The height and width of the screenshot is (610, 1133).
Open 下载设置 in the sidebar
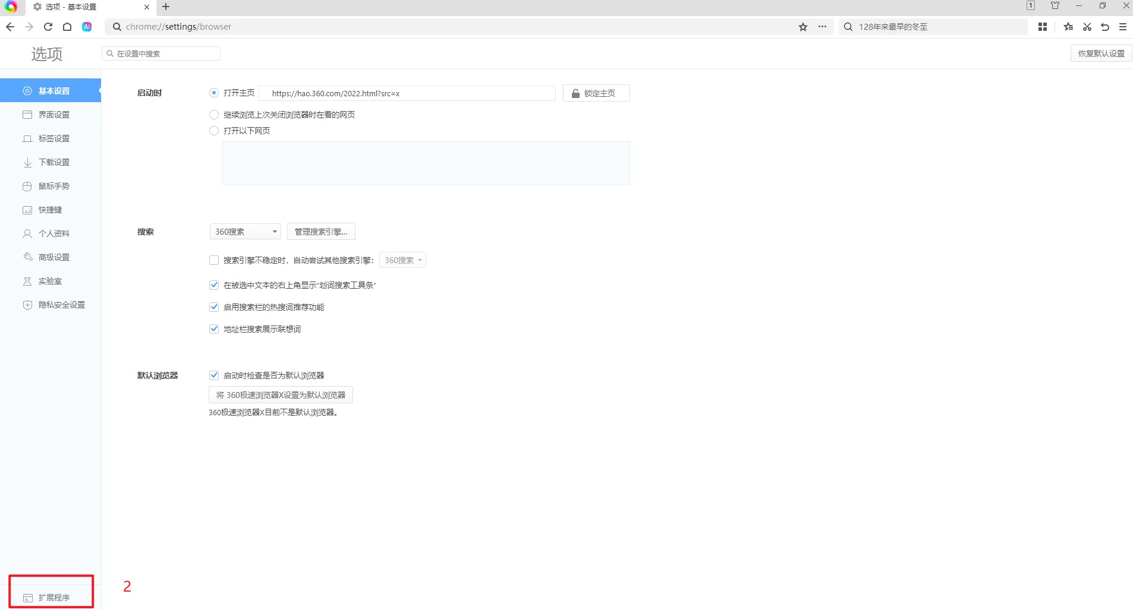(x=51, y=162)
